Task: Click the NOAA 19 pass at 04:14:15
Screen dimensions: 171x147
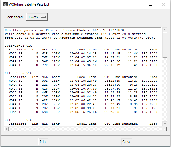Action: 83,54
